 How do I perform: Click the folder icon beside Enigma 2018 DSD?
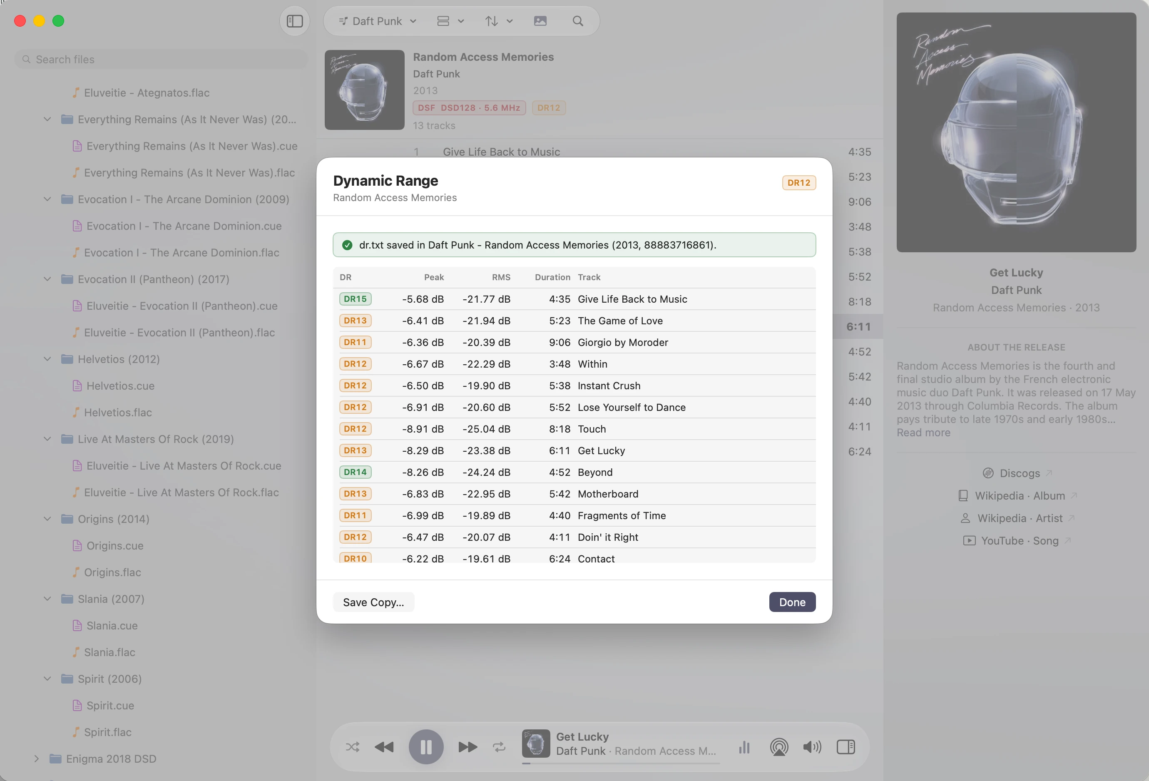point(55,759)
